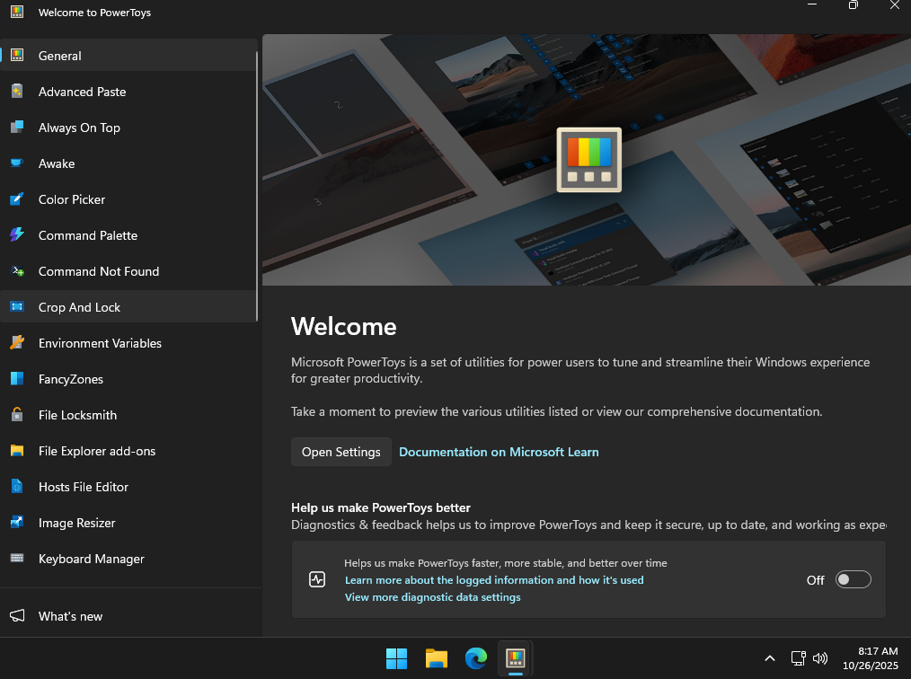Click the Open Settings button
The height and width of the screenshot is (679, 911).
(341, 452)
